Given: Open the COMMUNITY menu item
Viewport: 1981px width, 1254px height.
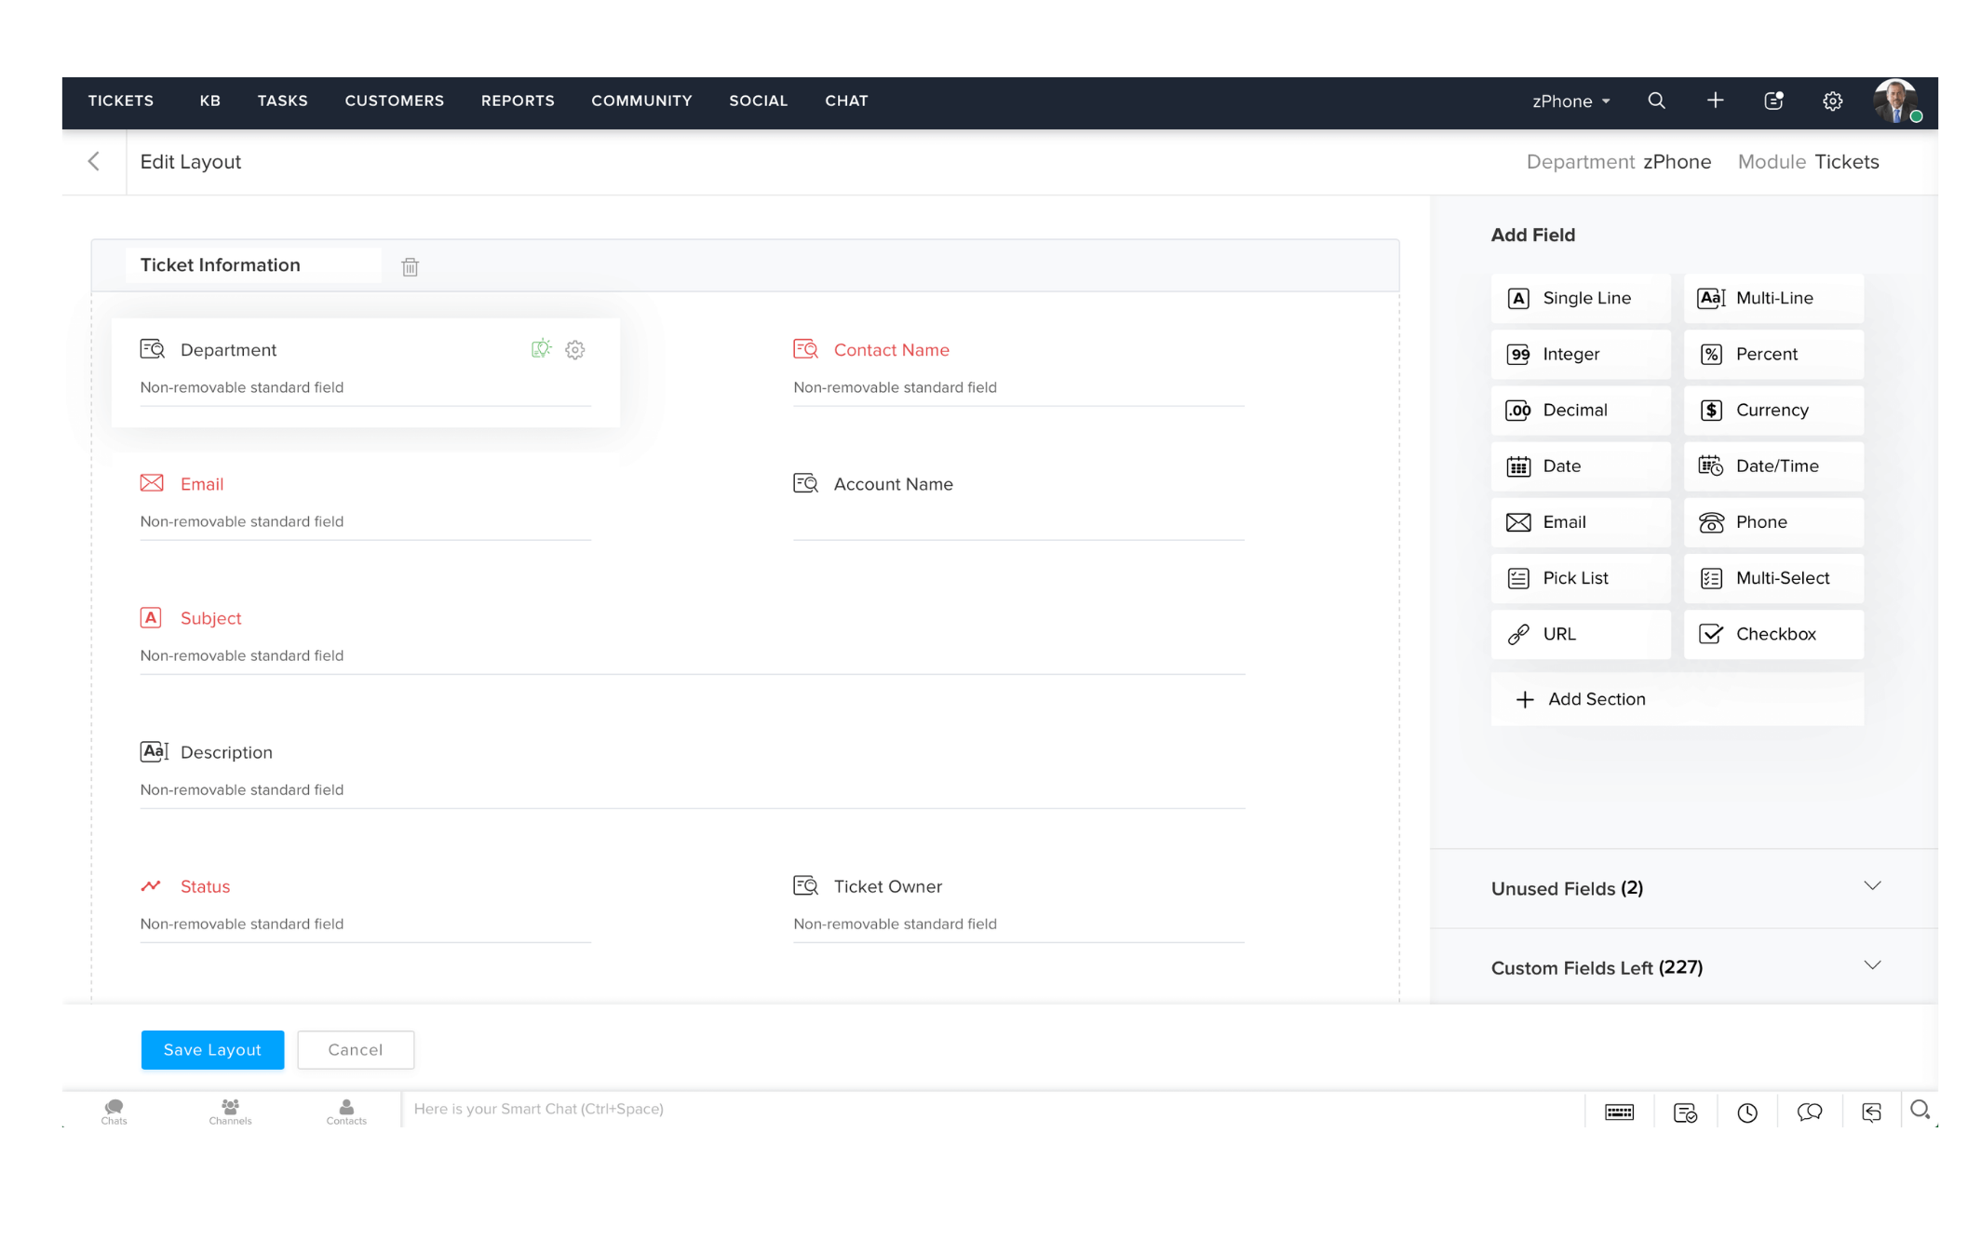Looking at the screenshot, I should tap(641, 101).
